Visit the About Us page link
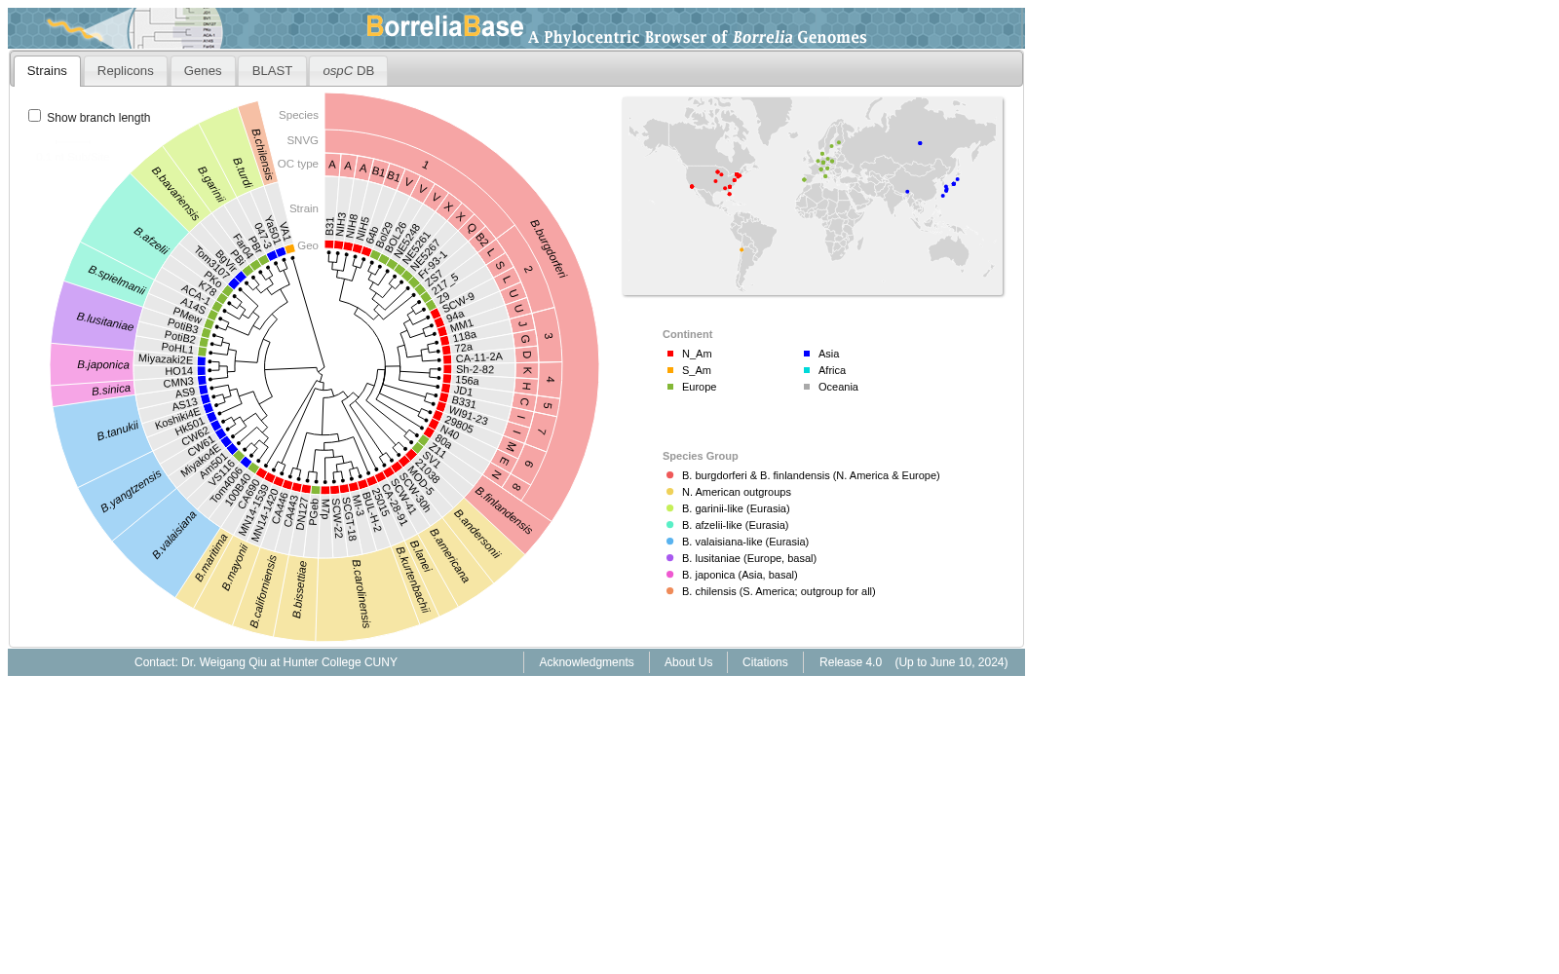1559x974 pixels. point(689,662)
